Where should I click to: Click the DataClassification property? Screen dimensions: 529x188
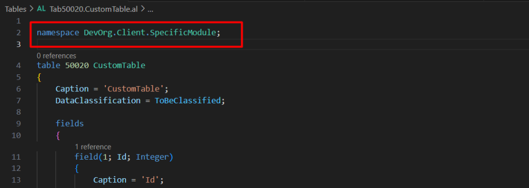[98, 100]
